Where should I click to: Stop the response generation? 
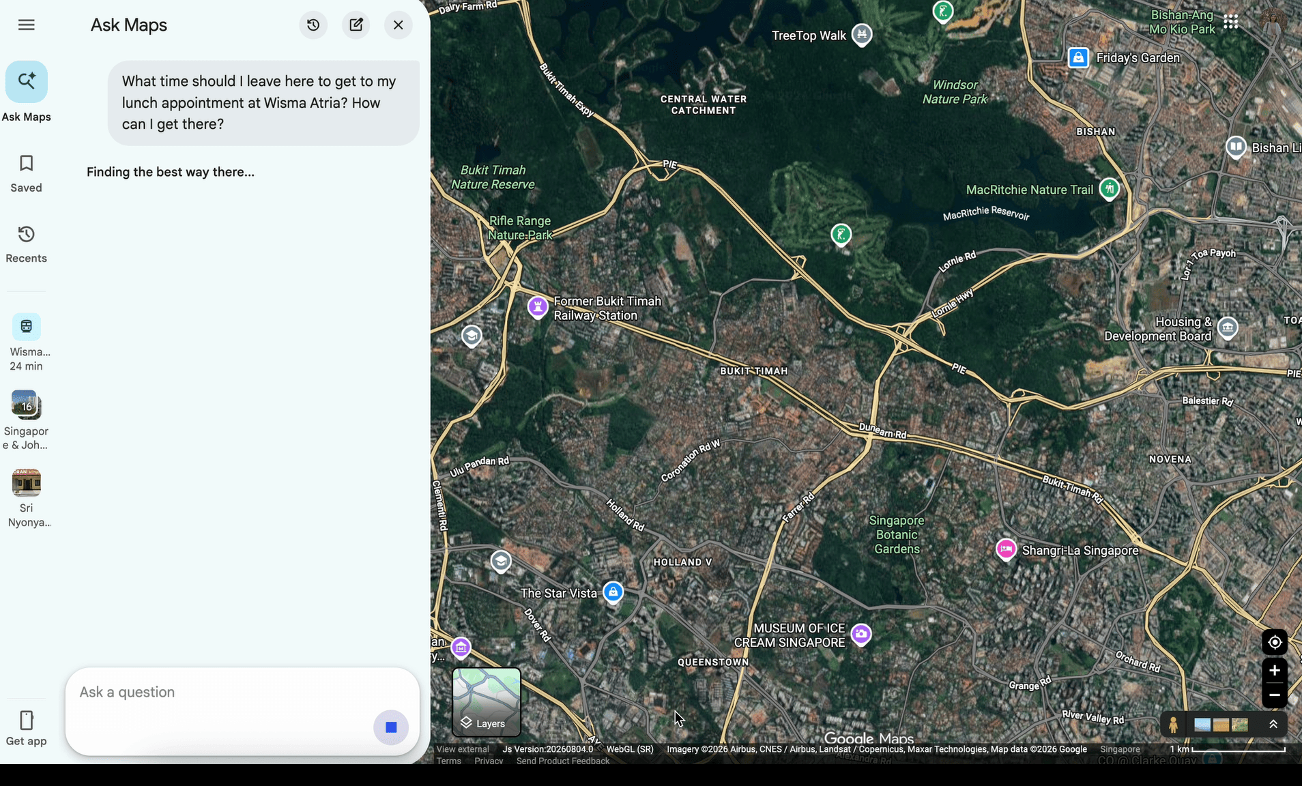[x=391, y=727]
